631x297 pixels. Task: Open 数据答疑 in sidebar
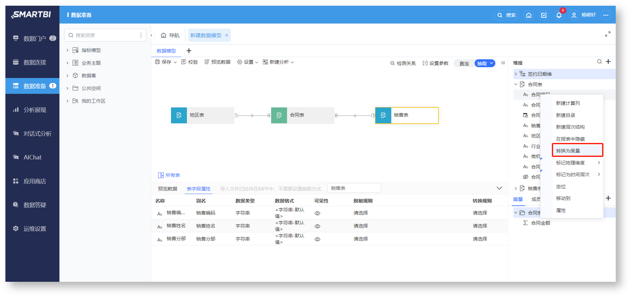(x=32, y=205)
